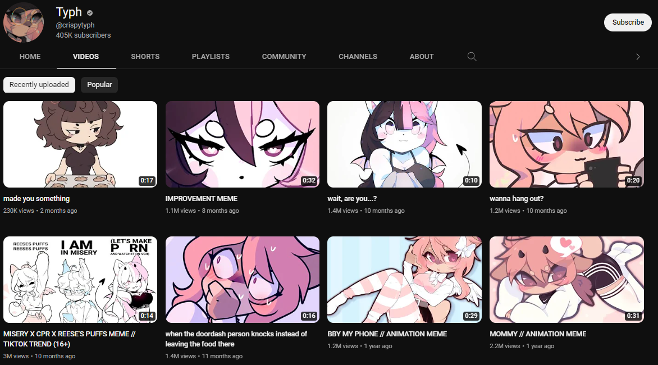Select the Recently uploaded filter chip

point(39,85)
